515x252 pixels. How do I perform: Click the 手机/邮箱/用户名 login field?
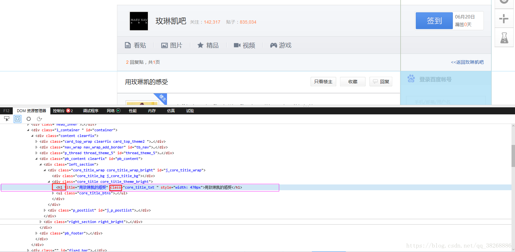446,101
